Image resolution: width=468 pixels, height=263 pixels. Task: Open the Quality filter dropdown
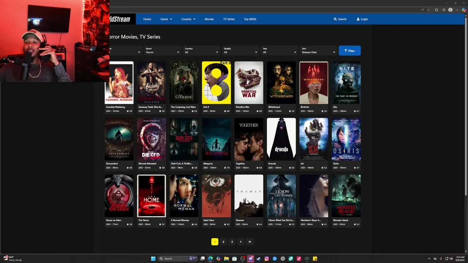[x=240, y=50]
